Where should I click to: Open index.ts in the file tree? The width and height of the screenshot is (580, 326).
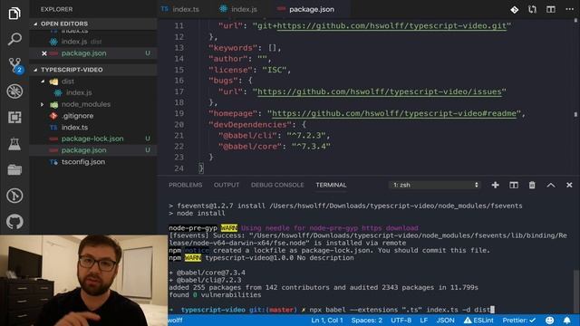click(93, 127)
